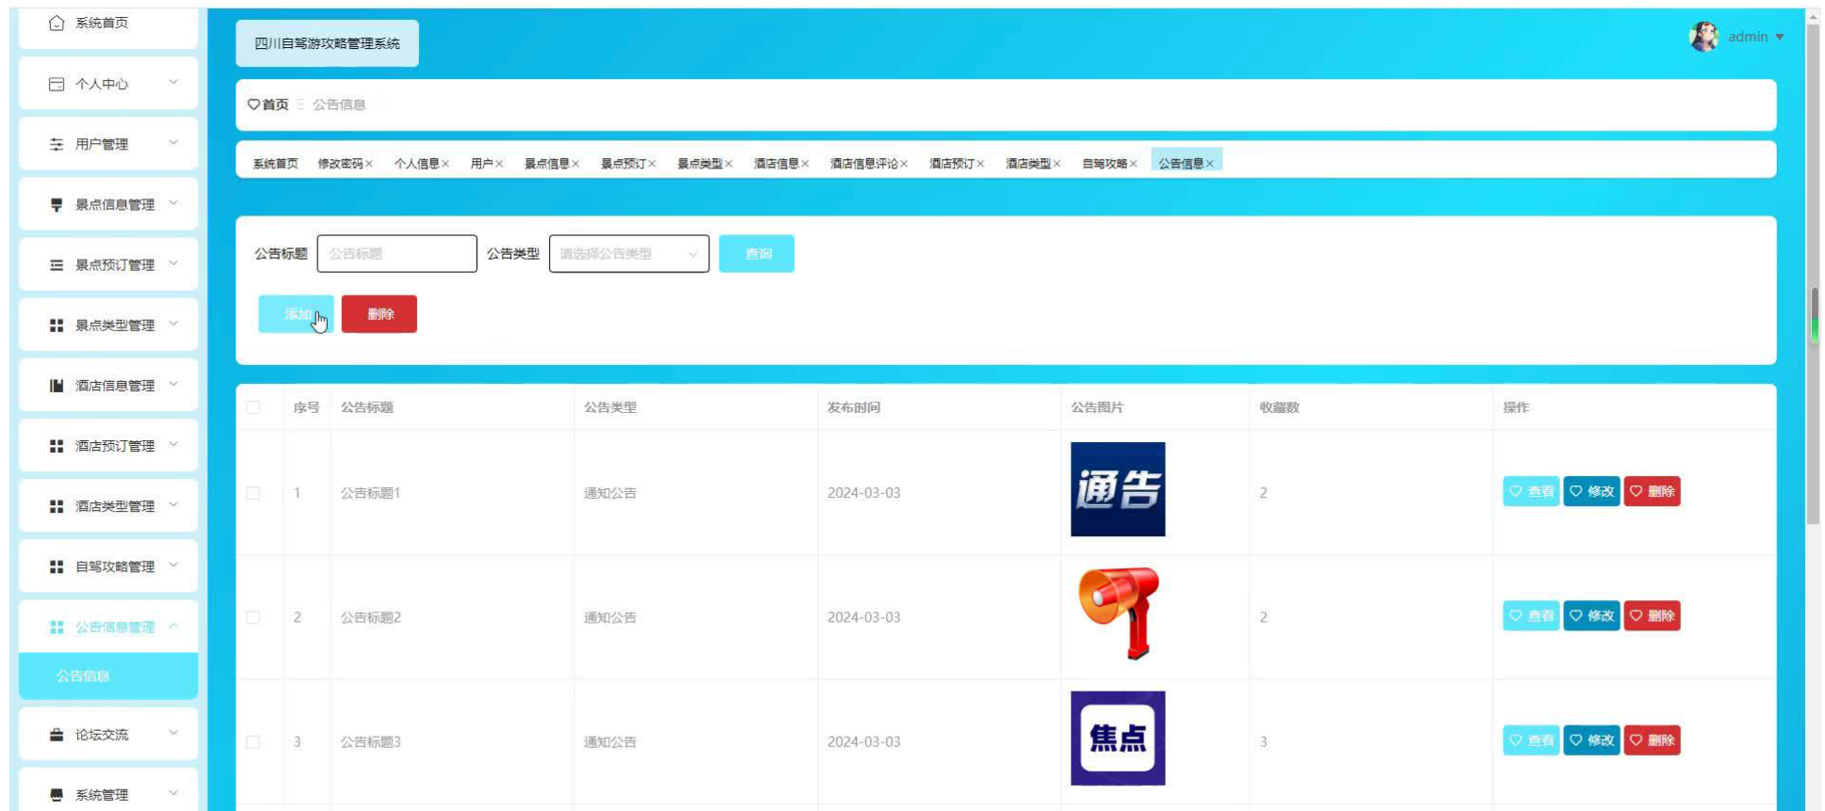1825x811 pixels.
Task: Click the 景点预订管理 list icon
Action: tap(57, 265)
